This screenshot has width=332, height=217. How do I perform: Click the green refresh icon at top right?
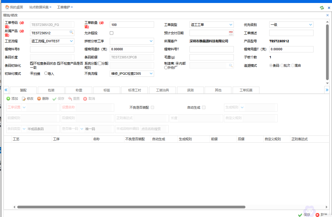[322, 8]
